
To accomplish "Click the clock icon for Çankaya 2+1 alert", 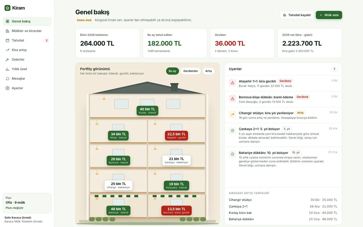I will coord(233,130).
